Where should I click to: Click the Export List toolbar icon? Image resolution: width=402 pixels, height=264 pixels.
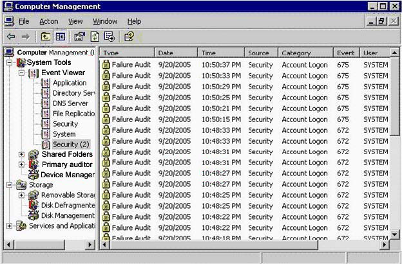pyautogui.click(x=110, y=37)
